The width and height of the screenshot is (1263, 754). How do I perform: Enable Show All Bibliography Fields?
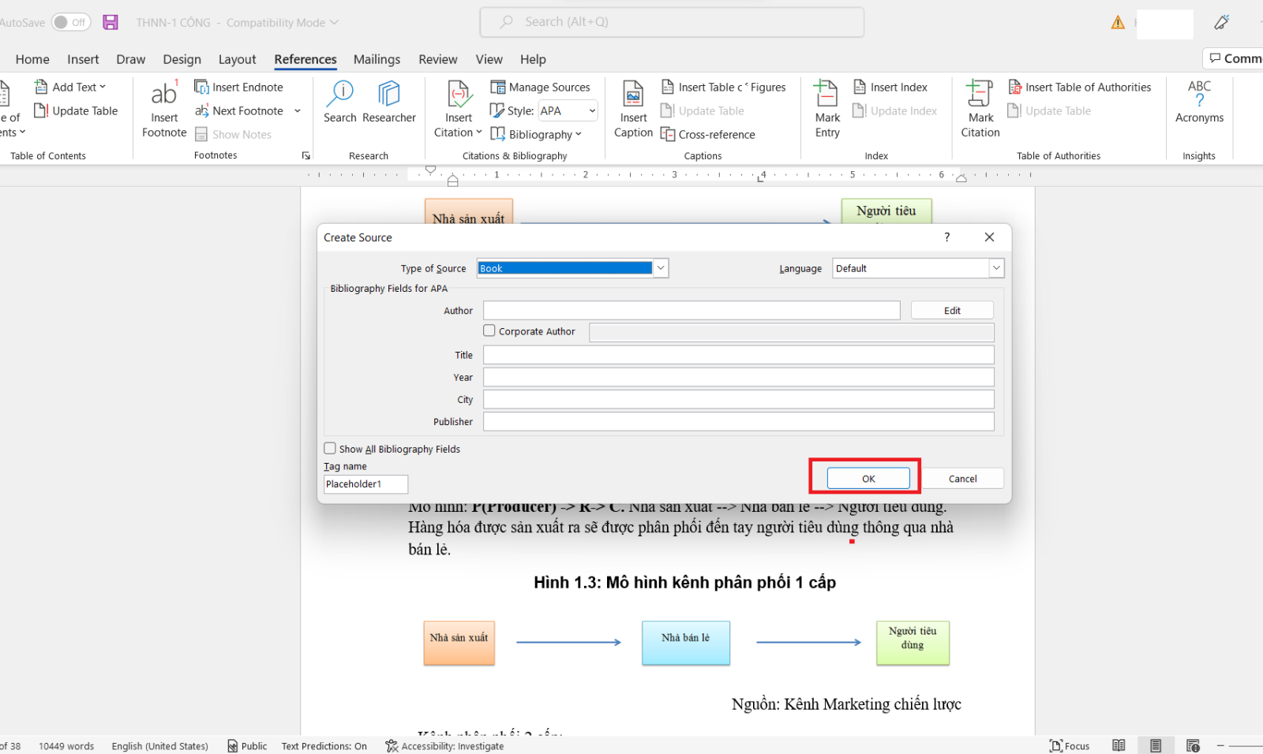330,448
